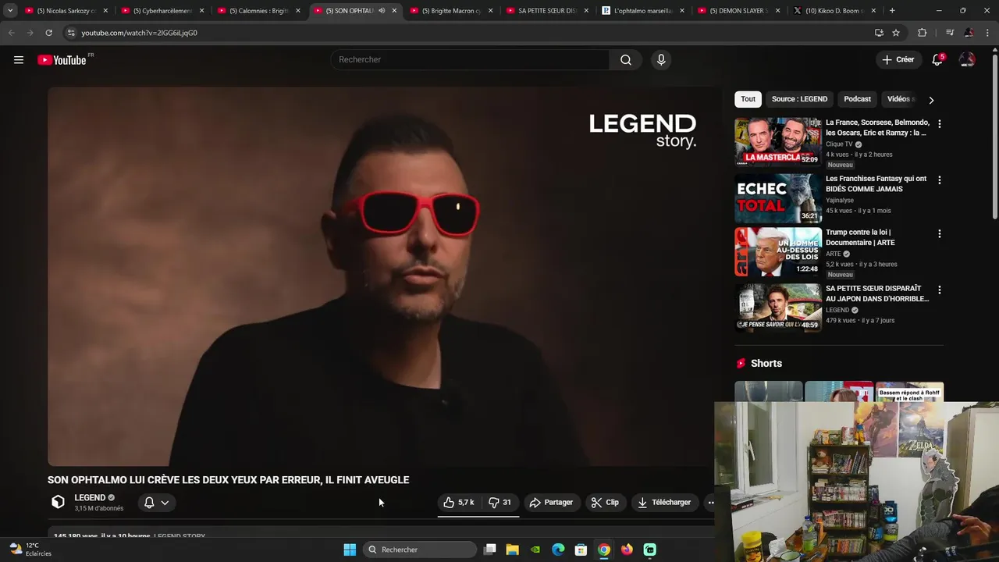This screenshot has width=999, height=562.
Task: Open the weather widget showing 12°C
Action: pos(30,550)
